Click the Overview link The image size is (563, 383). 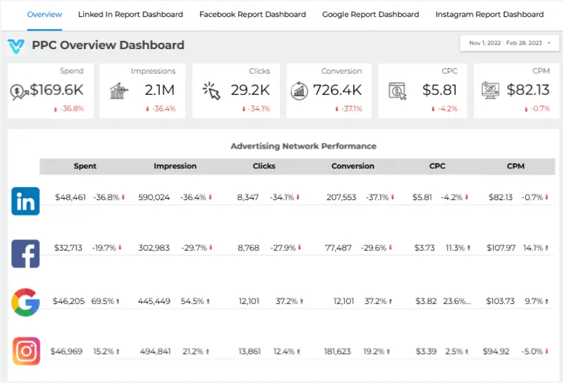pos(44,14)
